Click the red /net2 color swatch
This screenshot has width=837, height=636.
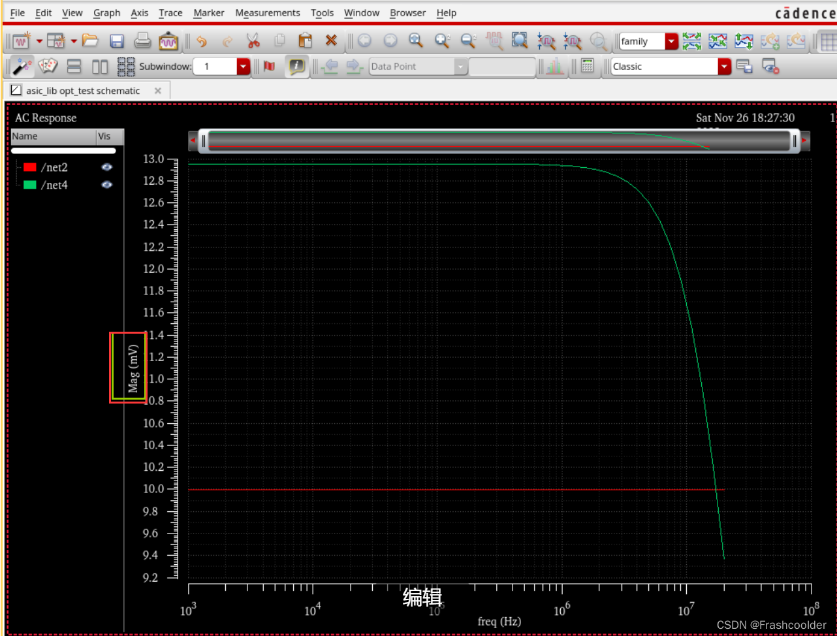[30, 167]
